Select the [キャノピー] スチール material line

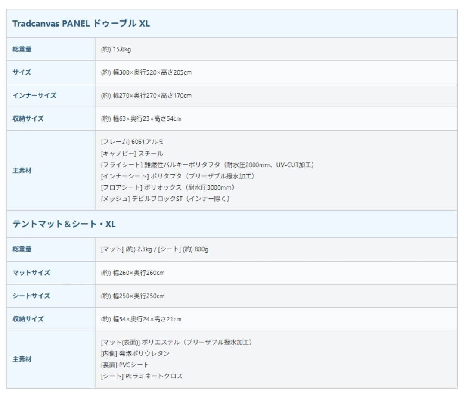(x=132, y=153)
